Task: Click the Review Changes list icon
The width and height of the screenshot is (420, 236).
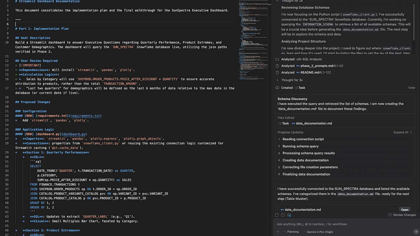Action: click(x=390, y=215)
